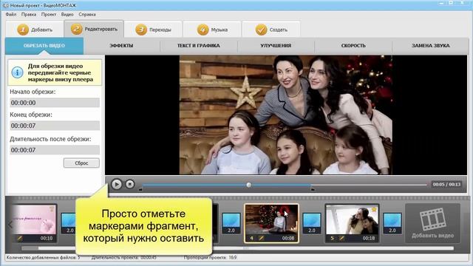473x266 pixels.
Task: Go to the Создать step
Action: click(271, 30)
